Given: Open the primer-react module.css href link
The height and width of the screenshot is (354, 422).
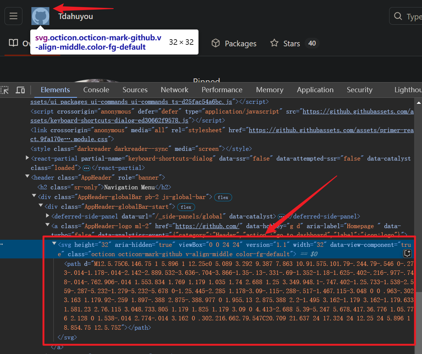Looking at the screenshot, I should coord(222,134).
